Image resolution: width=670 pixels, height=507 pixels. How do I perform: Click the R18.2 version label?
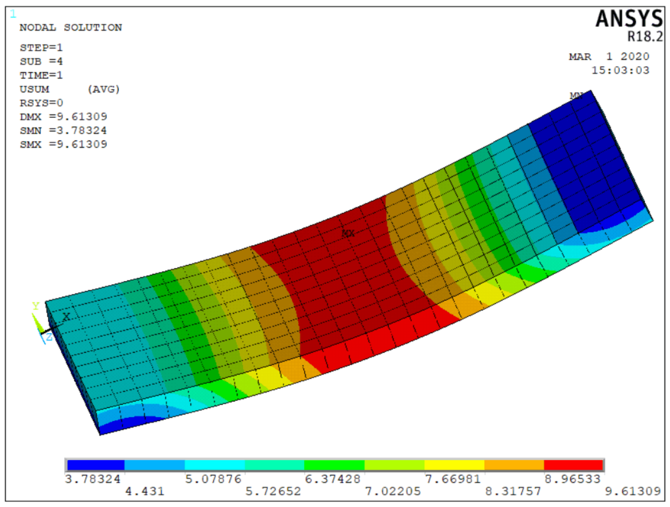pyautogui.click(x=644, y=36)
